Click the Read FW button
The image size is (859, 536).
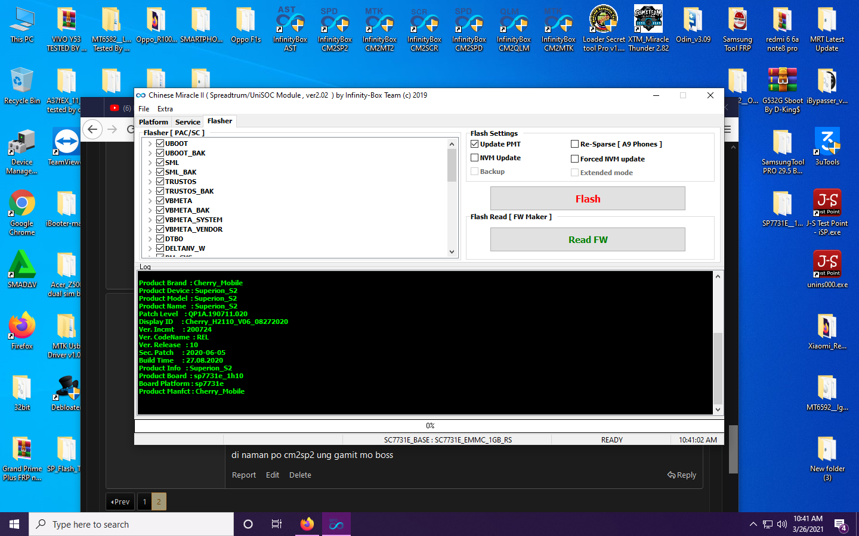point(588,239)
